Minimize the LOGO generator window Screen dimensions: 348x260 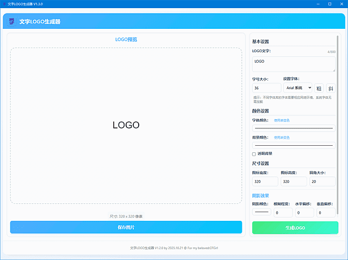click(x=316, y=3)
